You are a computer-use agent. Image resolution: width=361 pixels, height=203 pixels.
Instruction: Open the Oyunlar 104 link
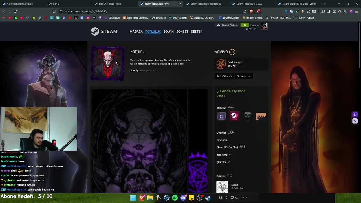click(226, 132)
